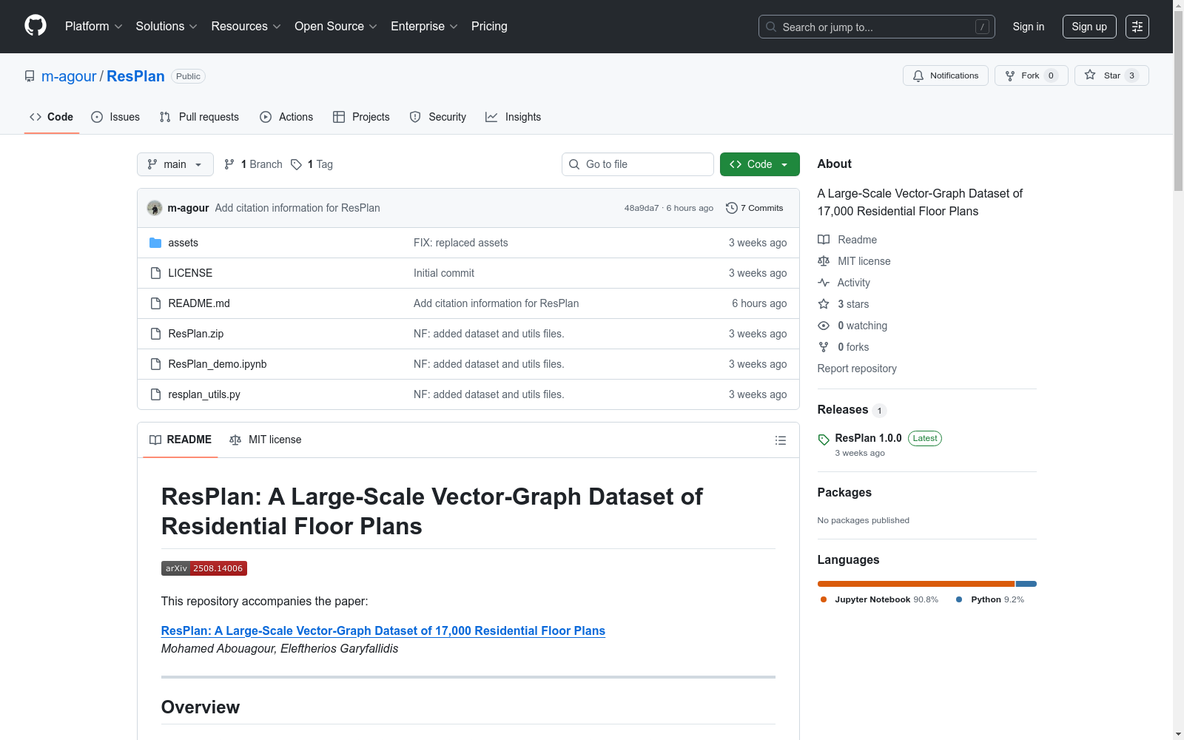This screenshot has height=740, width=1184.
Task: Click the book icon beside Readme
Action: tap(824, 240)
